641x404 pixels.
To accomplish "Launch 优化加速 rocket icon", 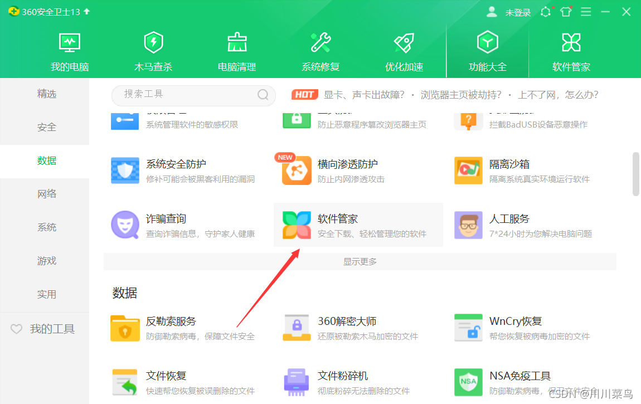I will (404, 42).
